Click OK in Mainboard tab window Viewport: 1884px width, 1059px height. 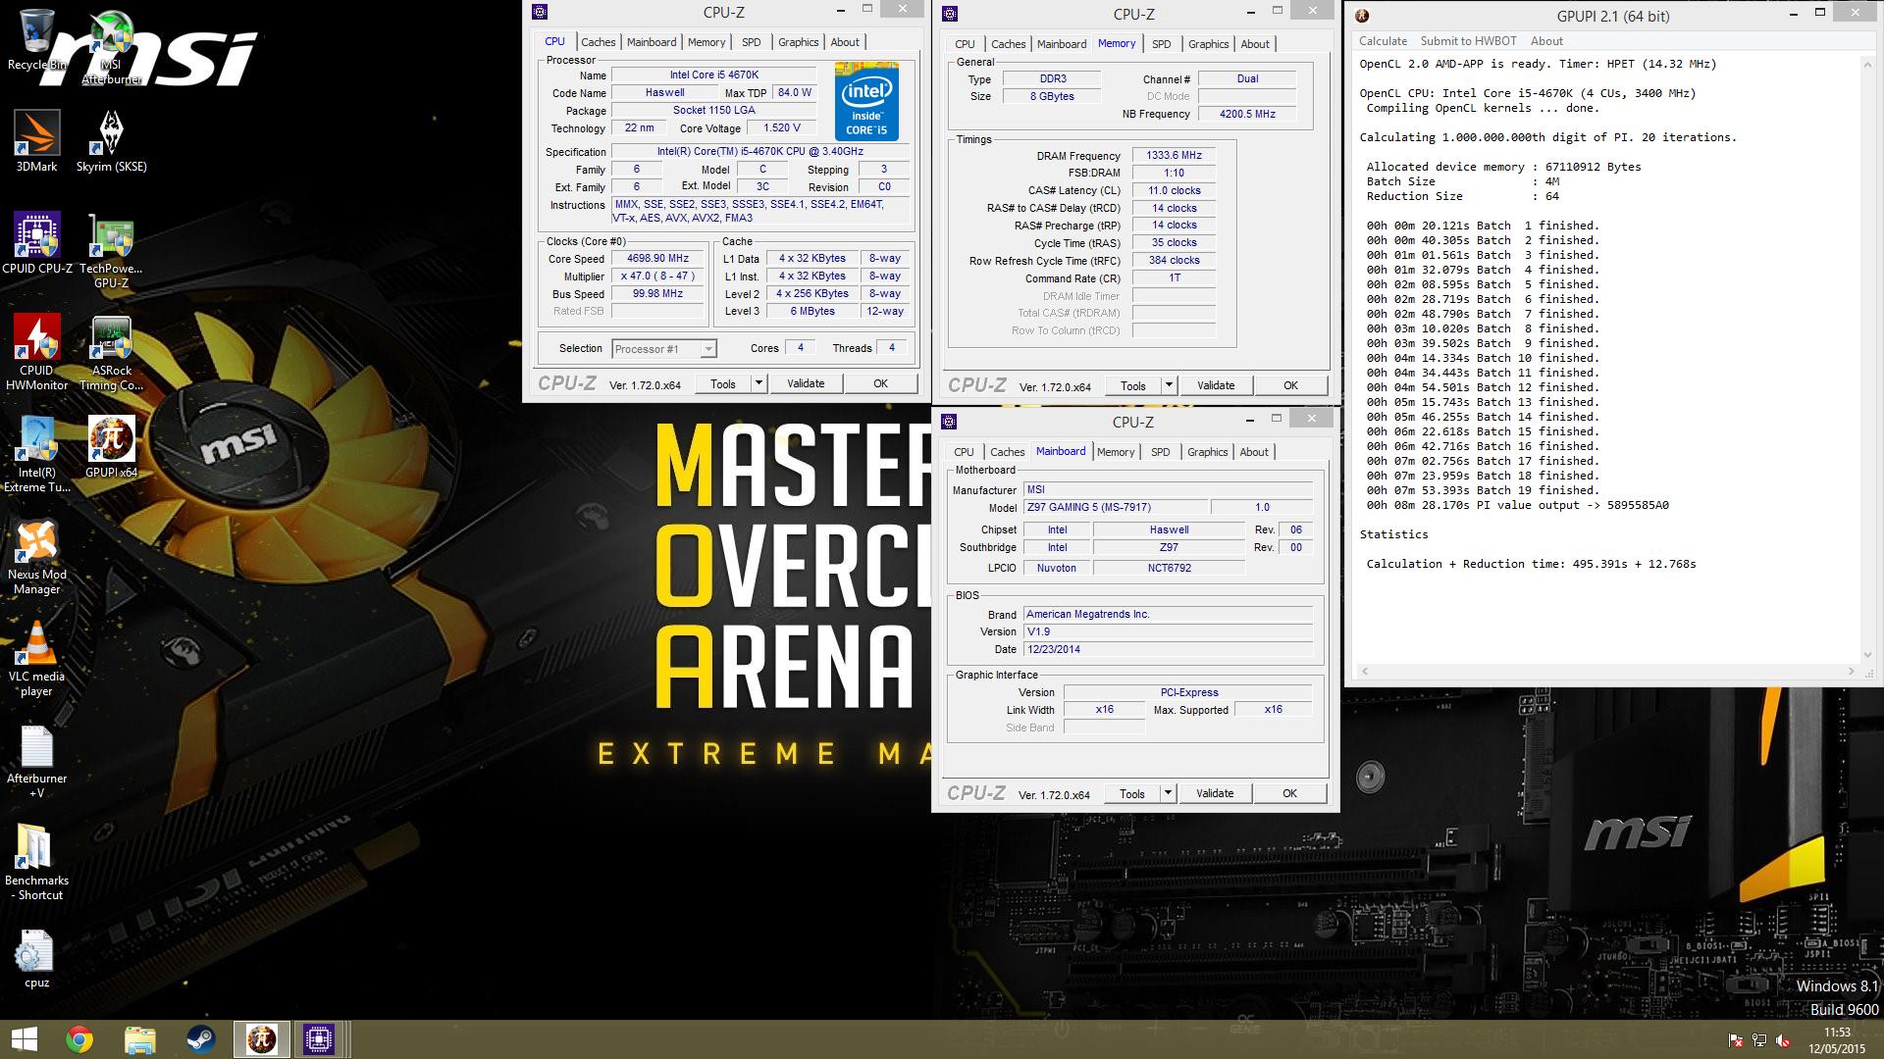click(1289, 793)
